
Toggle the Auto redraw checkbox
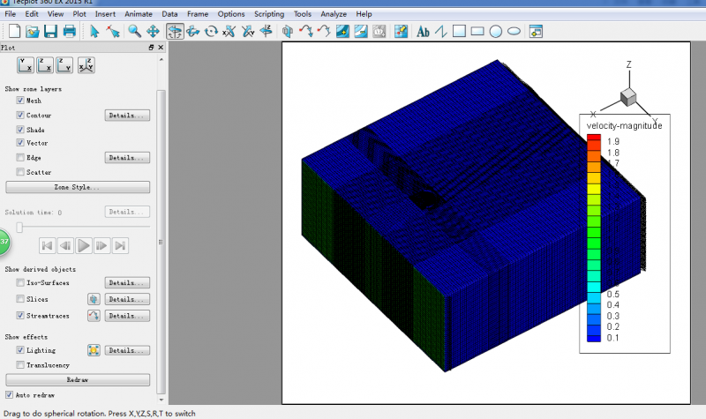pyautogui.click(x=10, y=394)
